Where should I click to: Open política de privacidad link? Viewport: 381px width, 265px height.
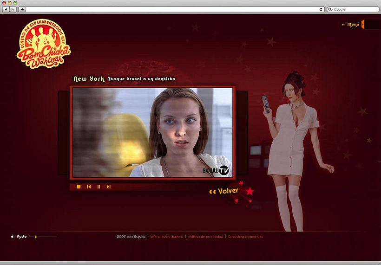[205, 237]
